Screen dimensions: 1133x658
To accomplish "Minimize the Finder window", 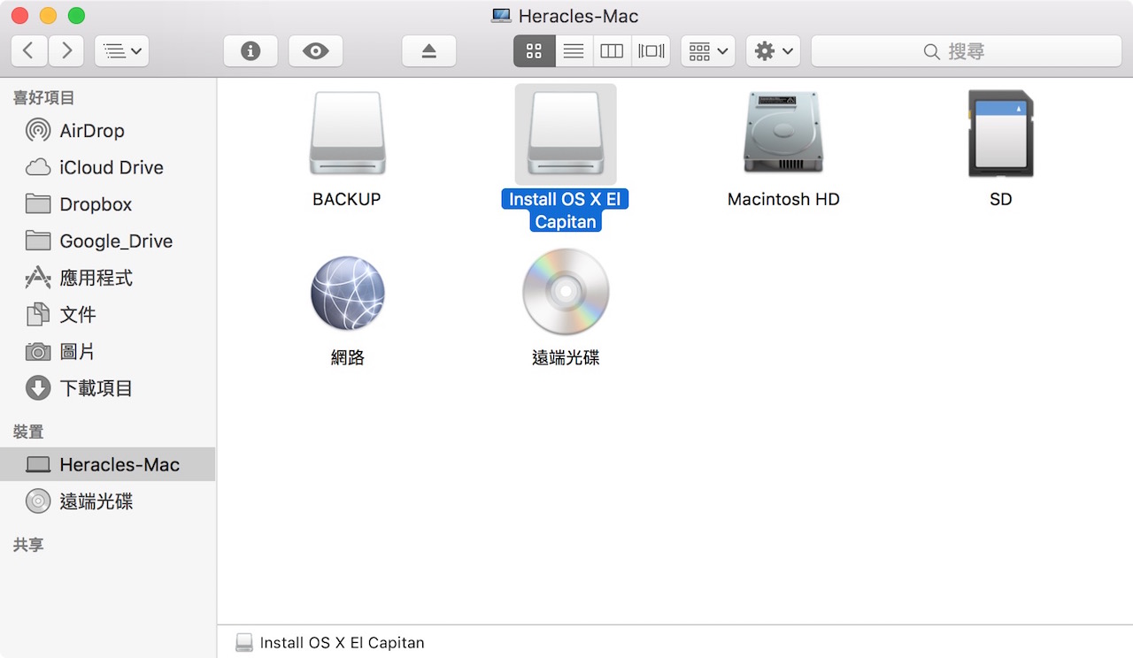I will (48, 16).
